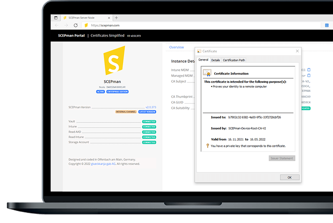Click the certificate icon in dialog title bar
This screenshot has width=333, height=223.
coord(199,51)
